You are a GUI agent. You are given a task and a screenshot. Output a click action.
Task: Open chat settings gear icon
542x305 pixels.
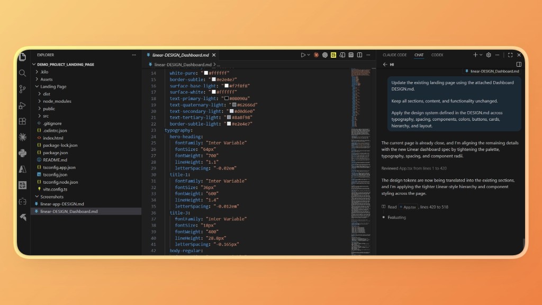[489, 55]
